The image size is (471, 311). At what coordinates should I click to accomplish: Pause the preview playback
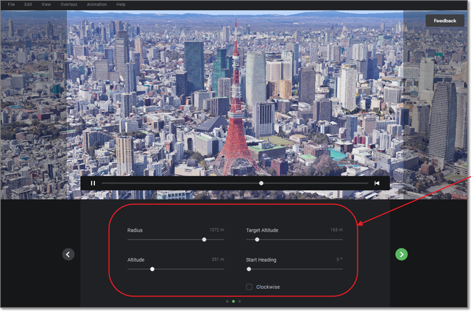(93, 183)
